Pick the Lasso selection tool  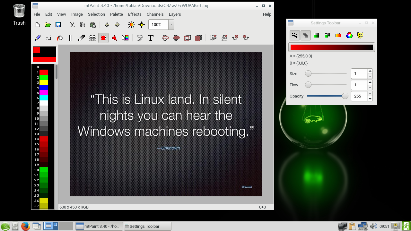tap(140, 38)
